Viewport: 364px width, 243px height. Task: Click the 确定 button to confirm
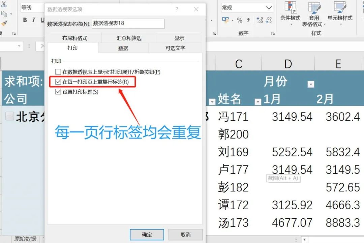[147, 235]
